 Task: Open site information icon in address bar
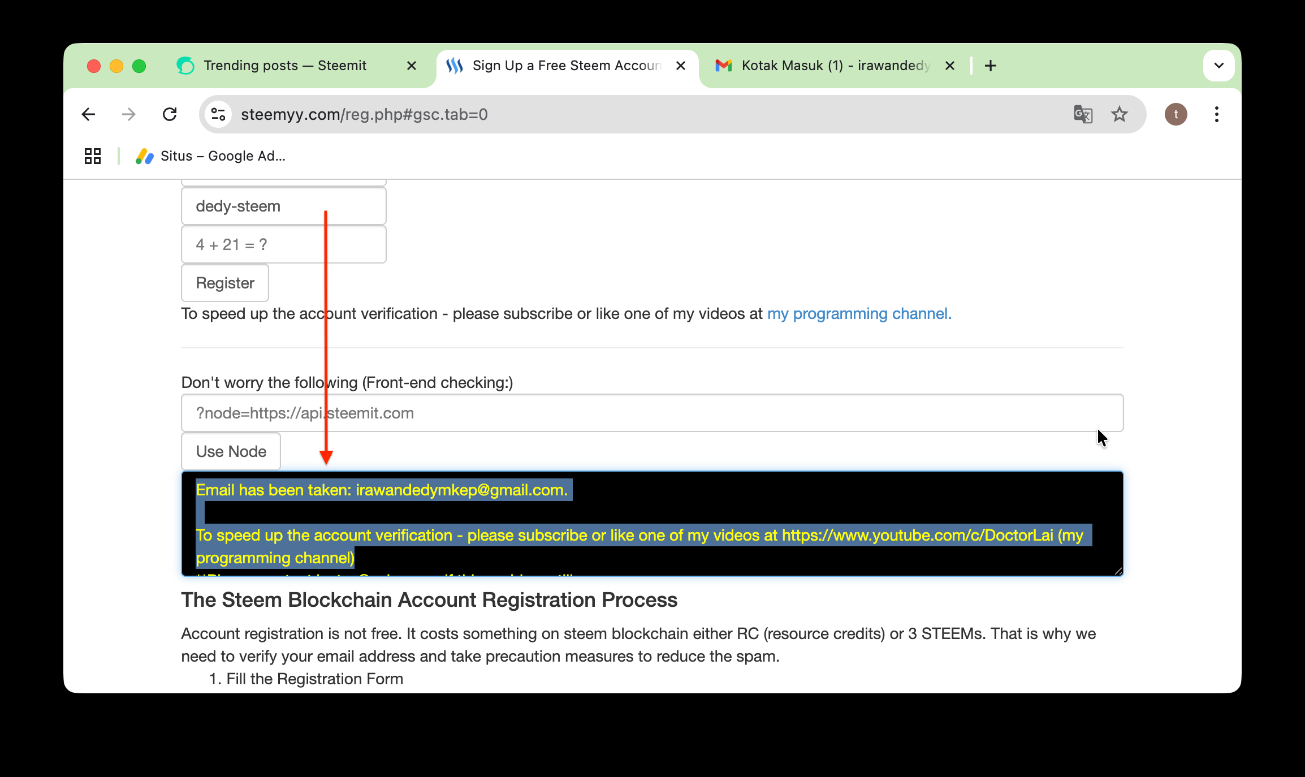pos(218,114)
